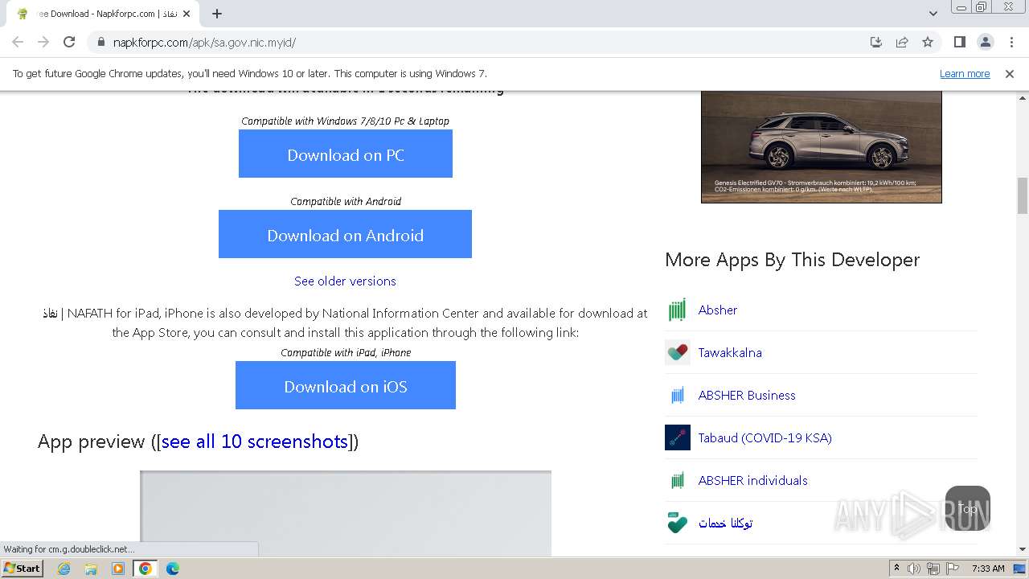Click the page vertical scrollbar thumb
The width and height of the screenshot is (1029, 579).
tap(1023, 195)
